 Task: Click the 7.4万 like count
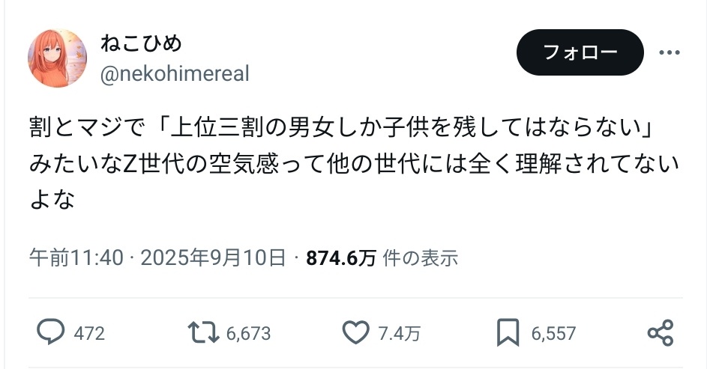point(400,334)
